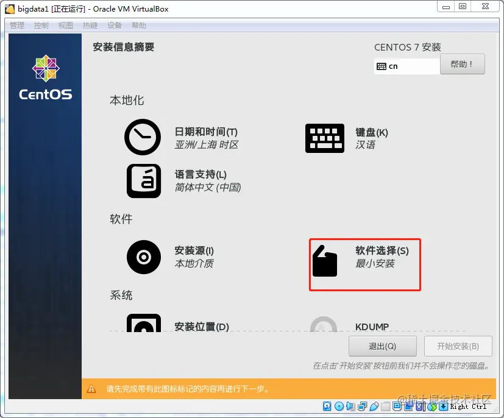Click the cn keyboard layout field
Screen dimensions: 504x418
pyautogui.click(x=406, y=66)
